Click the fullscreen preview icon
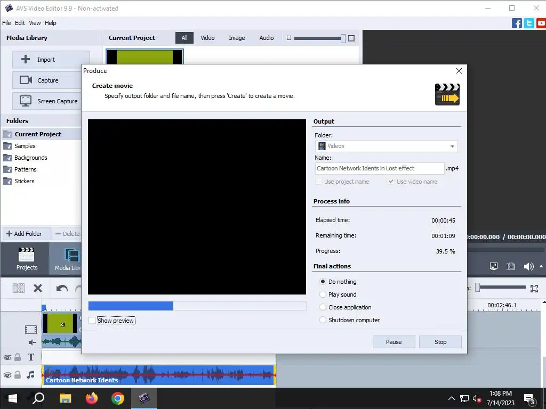 coord(493,266)
